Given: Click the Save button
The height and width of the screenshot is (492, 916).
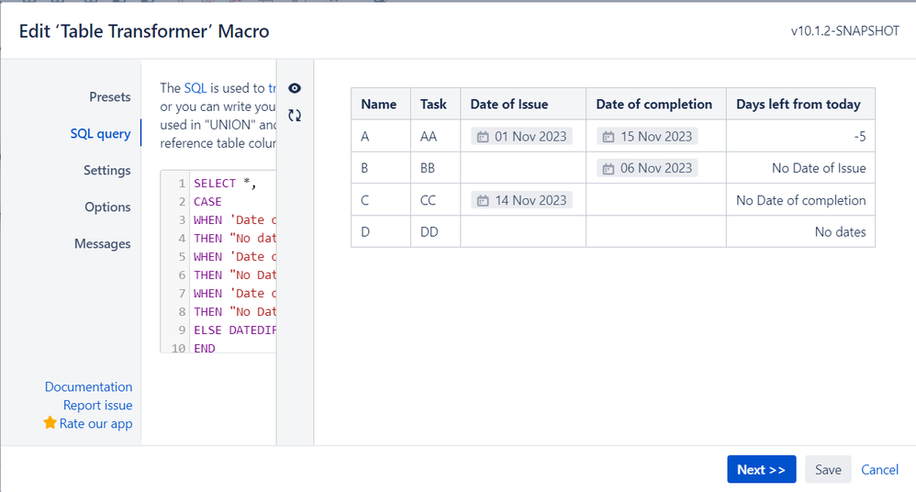Looking at the screenshot, I should click(x=828, y=469).
